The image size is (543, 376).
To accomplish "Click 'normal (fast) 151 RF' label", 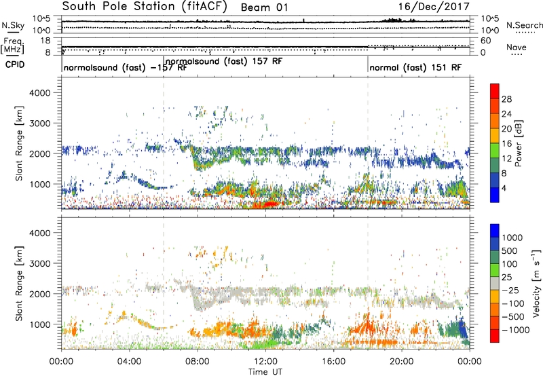I will coord(415,67).
